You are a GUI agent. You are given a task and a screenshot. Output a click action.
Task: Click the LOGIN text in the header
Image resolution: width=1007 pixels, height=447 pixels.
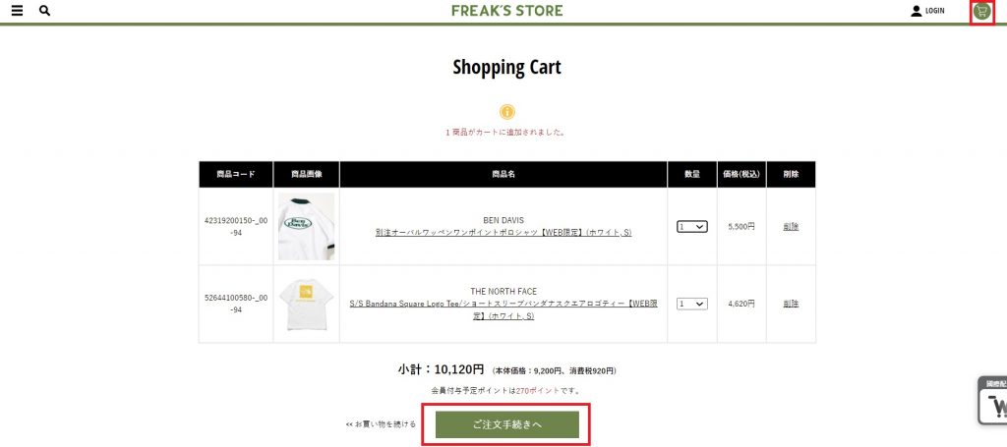click(x=934, y=11)
